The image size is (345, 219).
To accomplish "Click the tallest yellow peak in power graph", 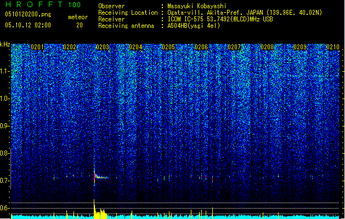I will (94, 209).
